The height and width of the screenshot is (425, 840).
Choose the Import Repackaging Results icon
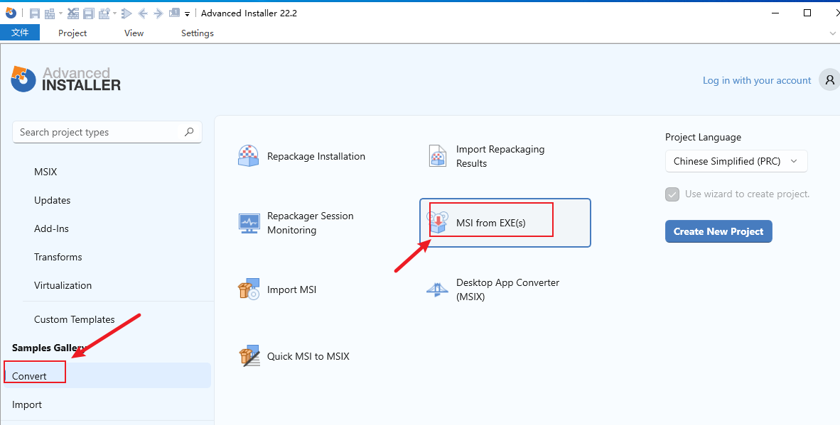[438, 156]
